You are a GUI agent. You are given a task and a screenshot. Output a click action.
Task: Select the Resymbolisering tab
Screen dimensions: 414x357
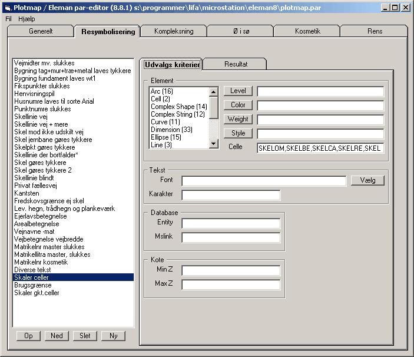point(108,32)
